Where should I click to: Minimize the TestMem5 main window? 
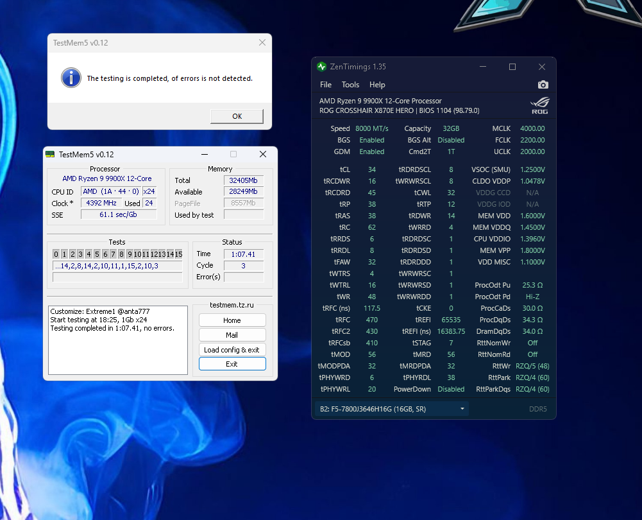point(204,154)
